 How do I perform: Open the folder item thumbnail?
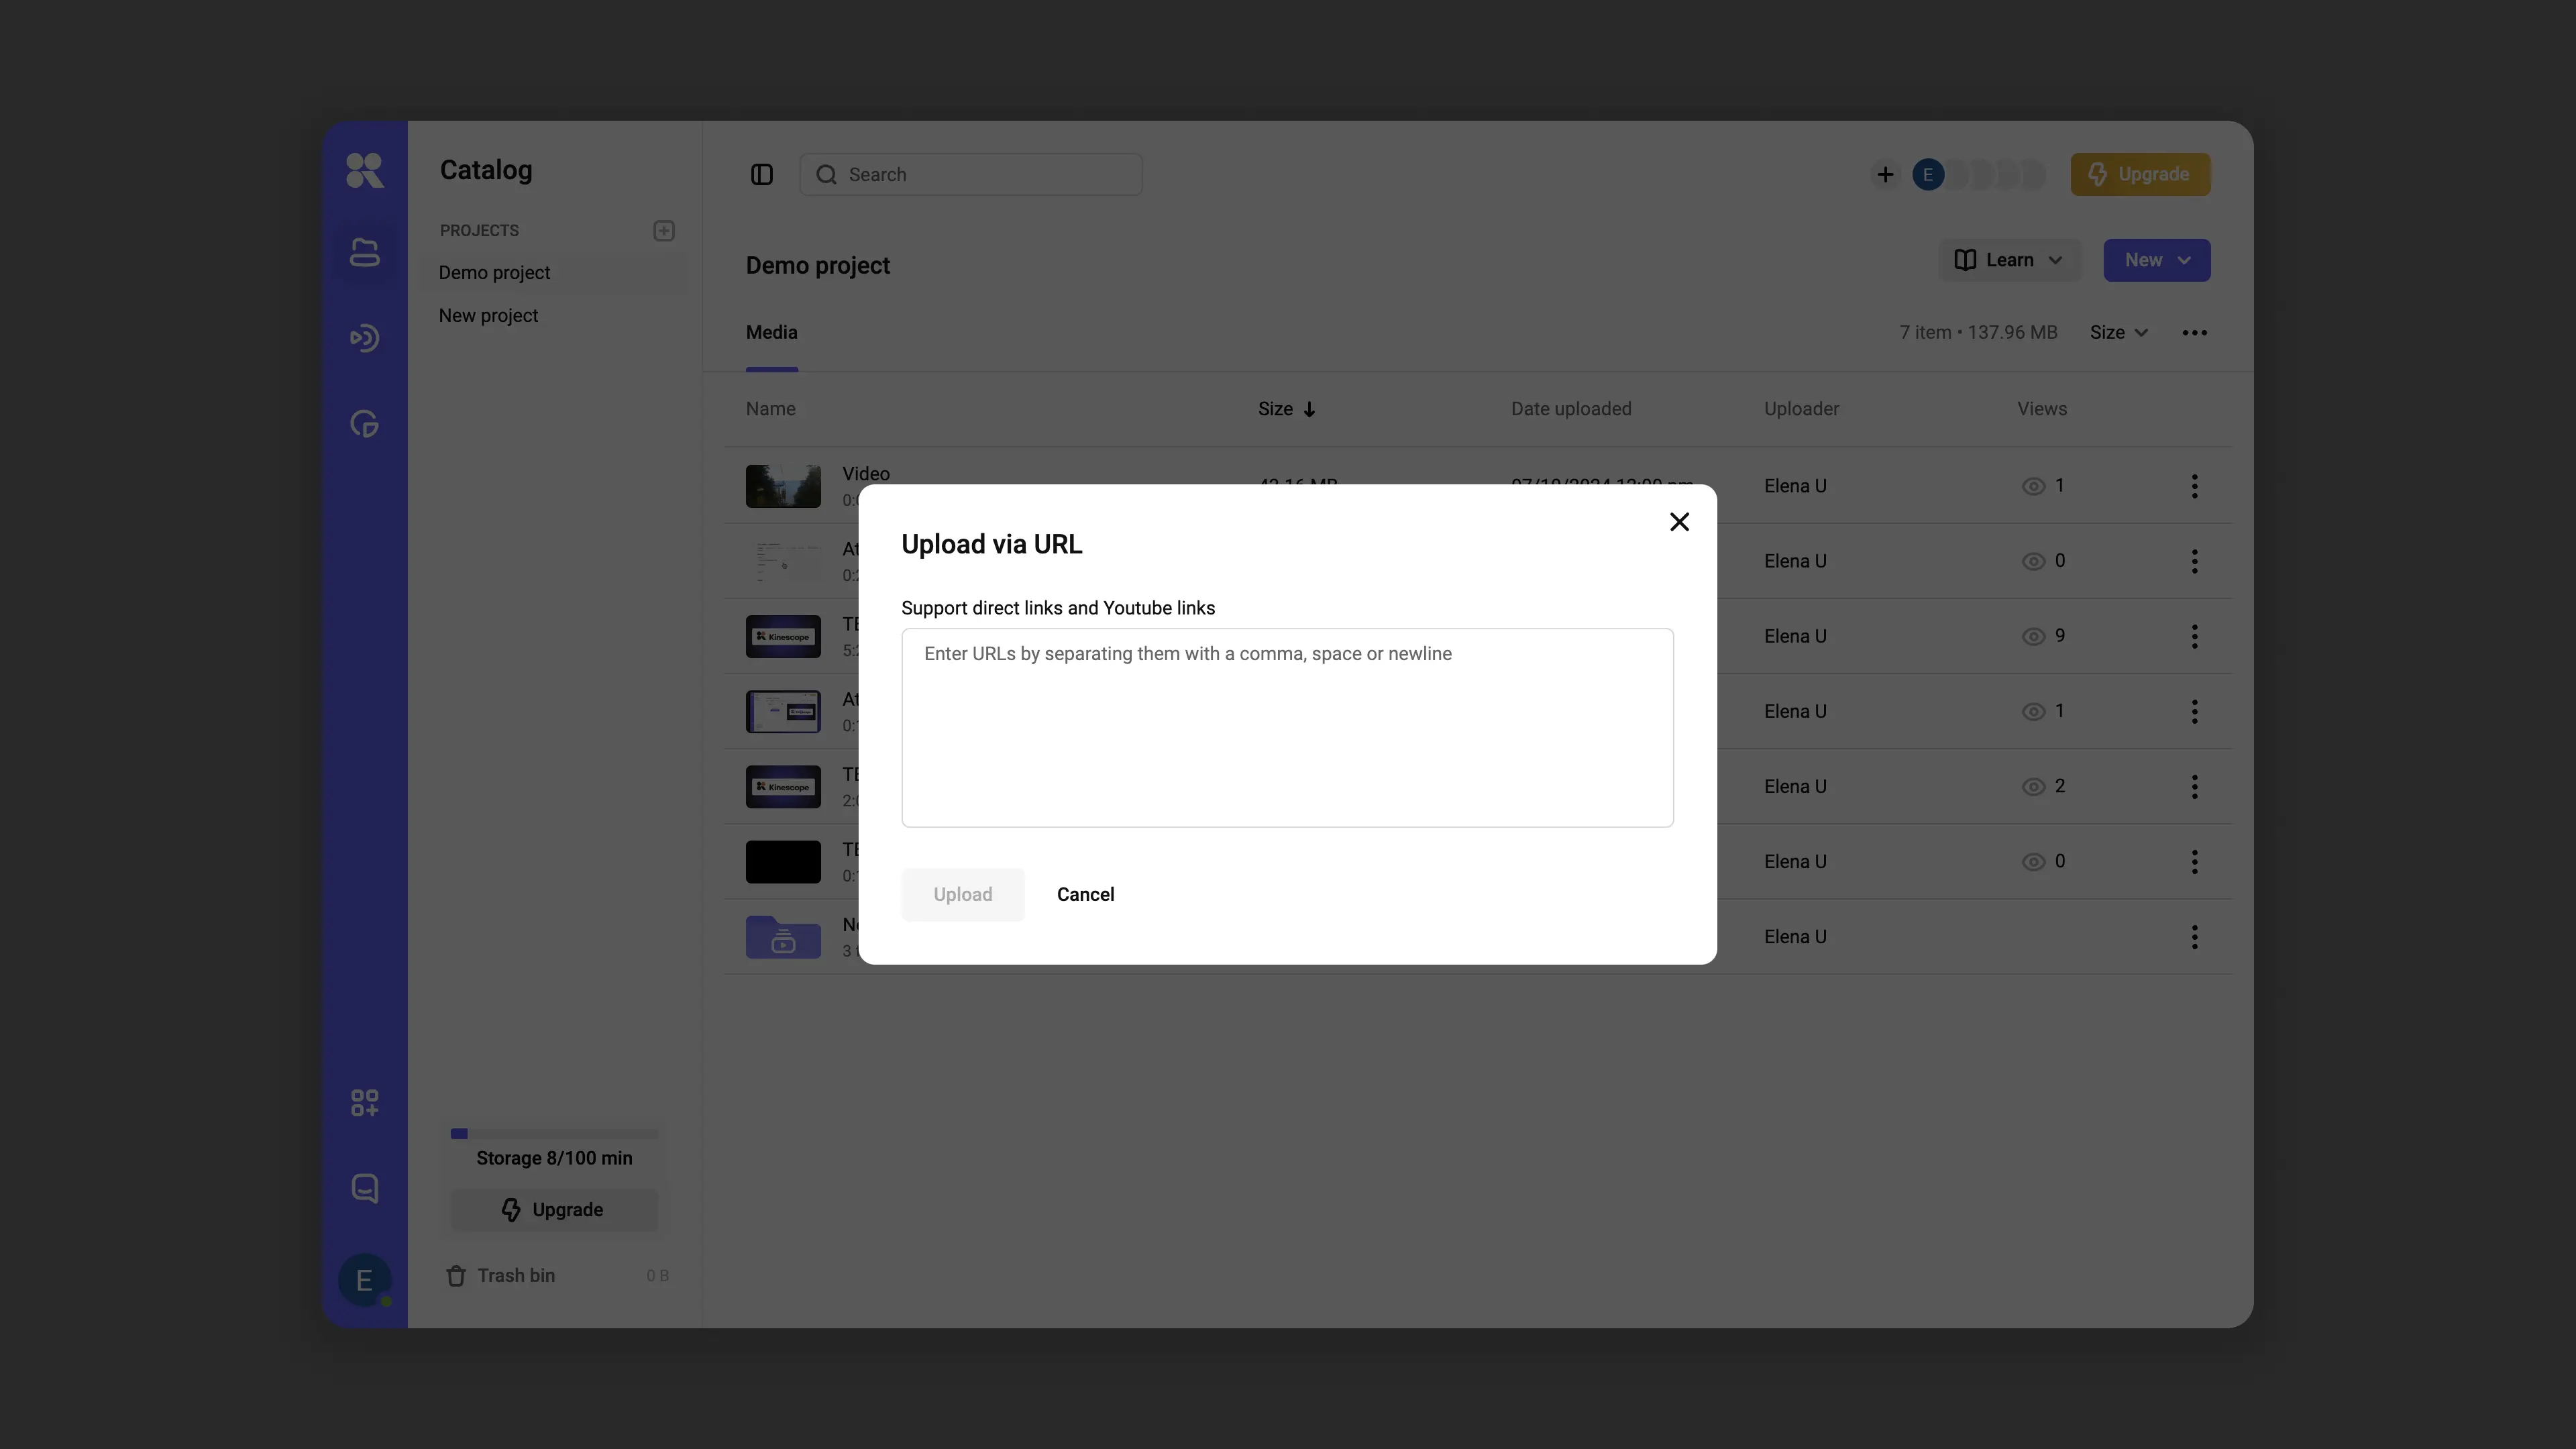pyautogui.click(x=783, y=937)
